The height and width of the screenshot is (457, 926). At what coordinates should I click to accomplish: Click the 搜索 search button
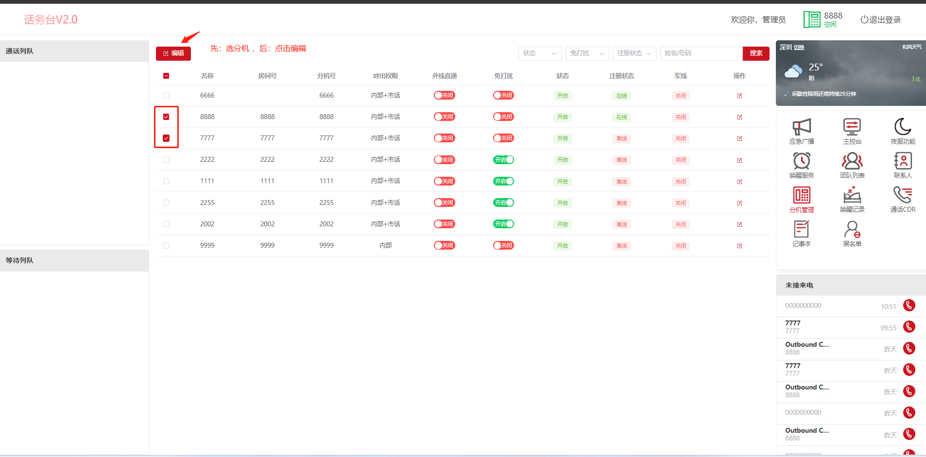click(755, 53)
